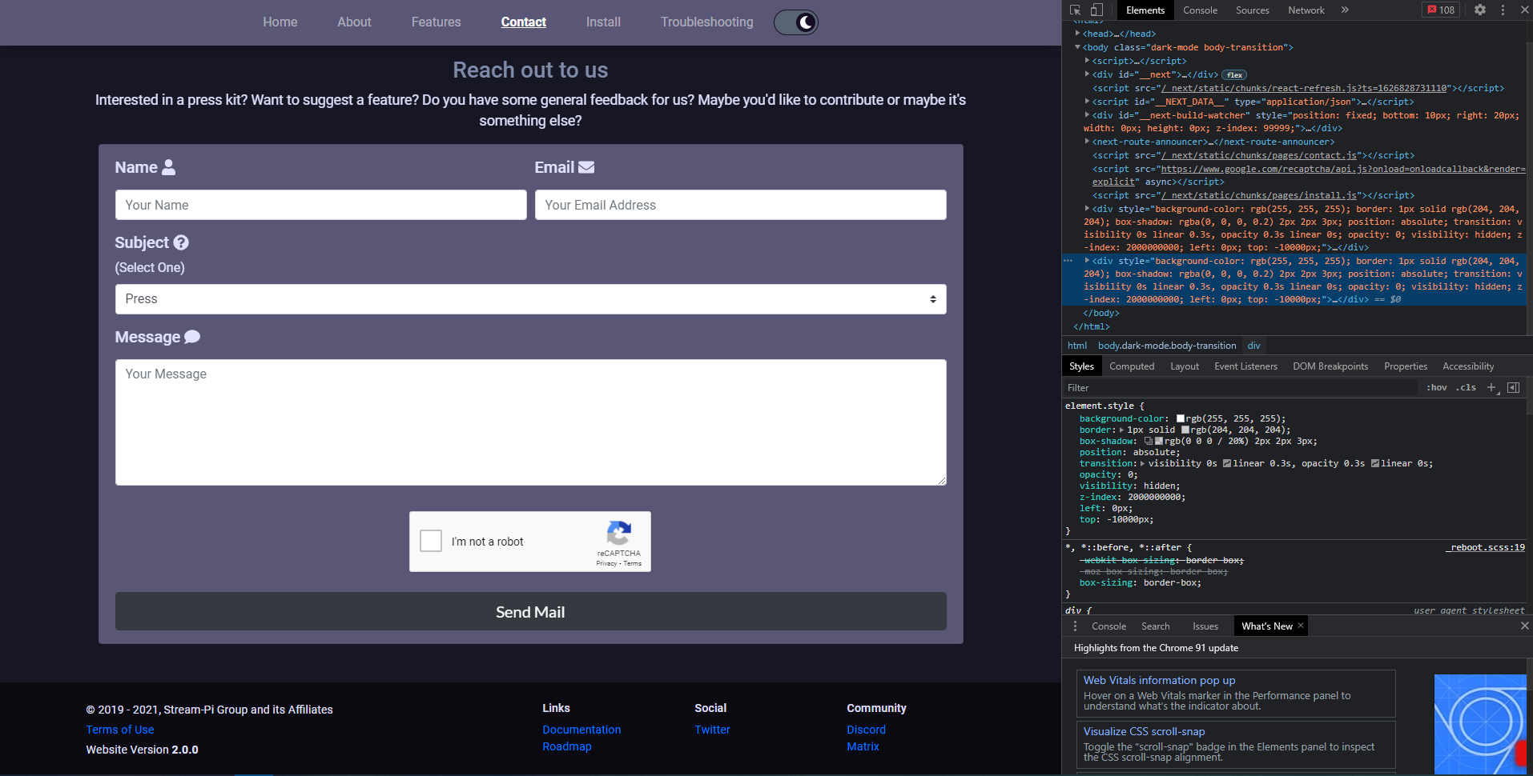The image size is (1533, 776).
Task: Close the bottom DevTools drawer
Action: pos(1524,626)
